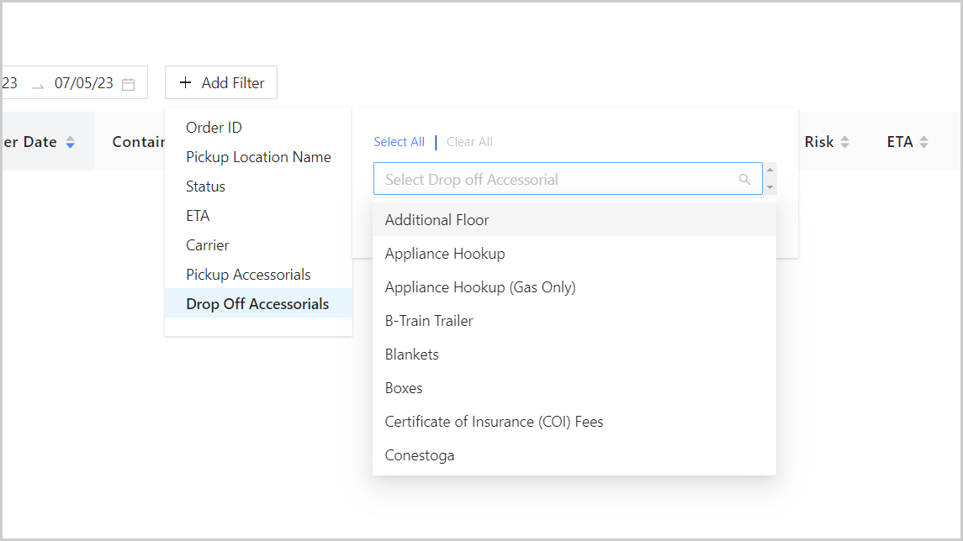
Task: Select Certificate of Insurance (COI) Fees
Action: (494, 422)
